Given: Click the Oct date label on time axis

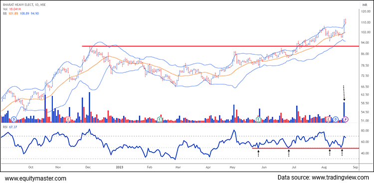Looking at the screenshot, I should [30, 167].
